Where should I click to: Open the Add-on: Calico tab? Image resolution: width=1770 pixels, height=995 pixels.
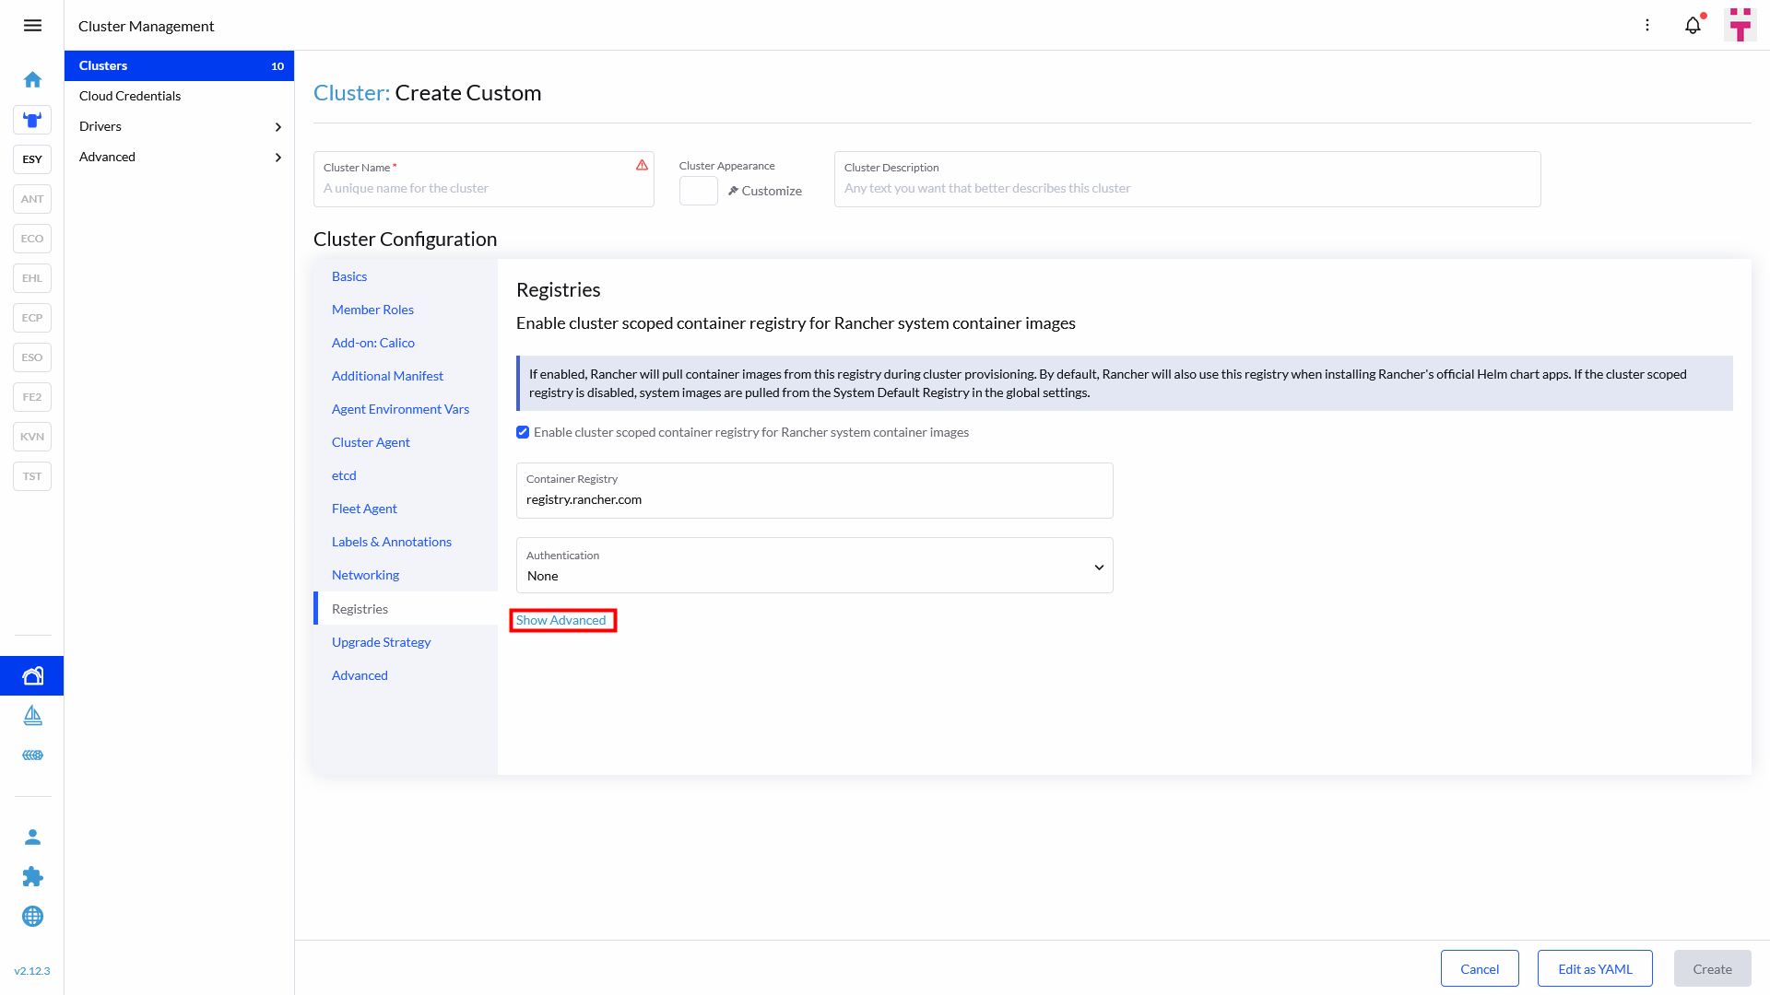[x=373, y=343]
